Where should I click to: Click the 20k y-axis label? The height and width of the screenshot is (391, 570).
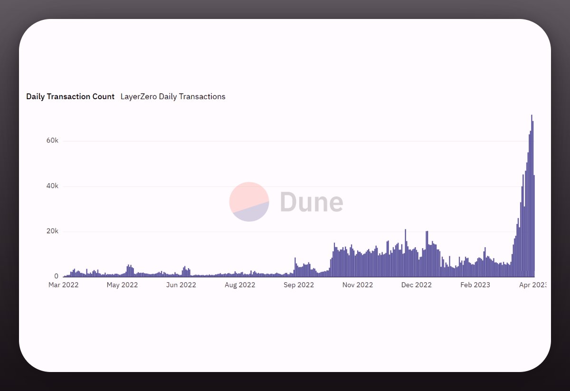[52, 231]
